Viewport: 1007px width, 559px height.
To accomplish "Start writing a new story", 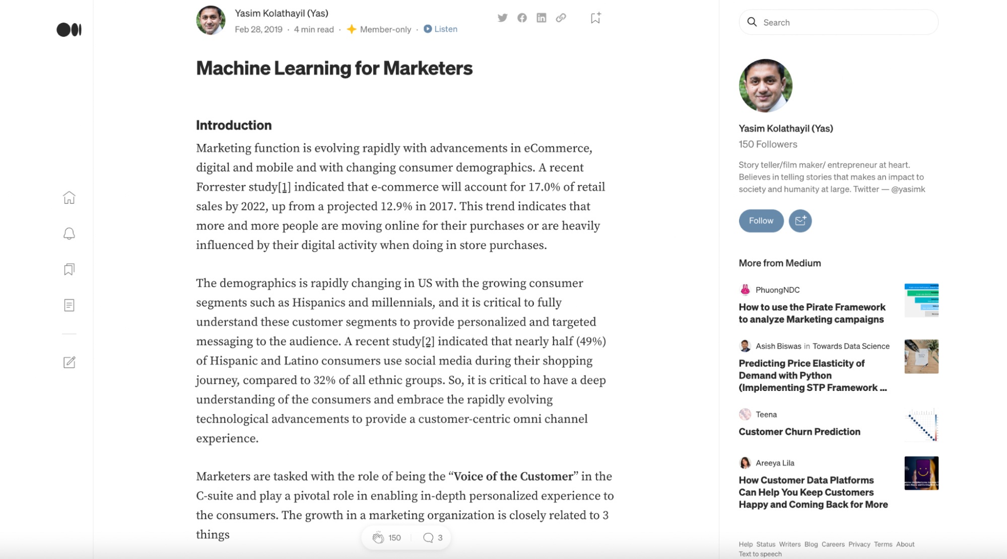I will 70,362.
